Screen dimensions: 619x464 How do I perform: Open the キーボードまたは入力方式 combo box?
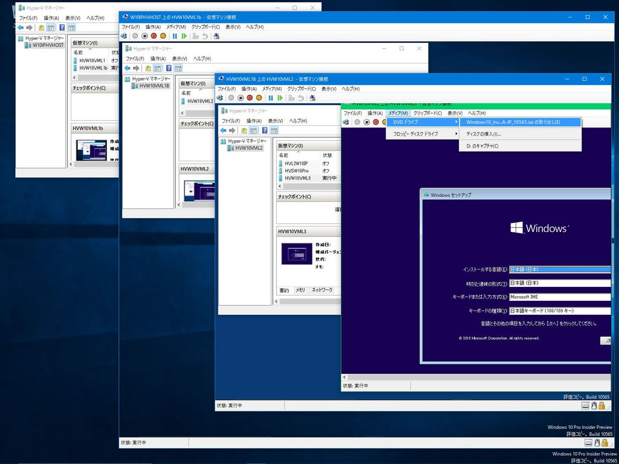560,297
